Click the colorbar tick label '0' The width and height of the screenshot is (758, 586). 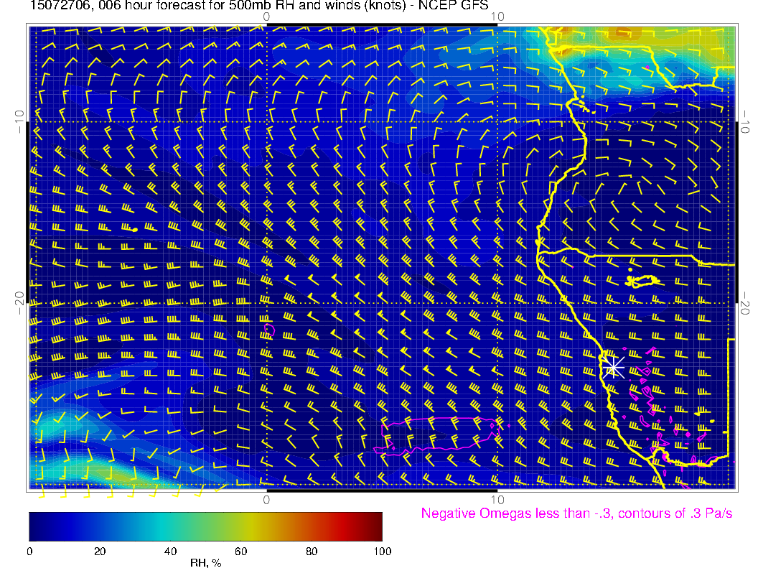pos(29,552)
